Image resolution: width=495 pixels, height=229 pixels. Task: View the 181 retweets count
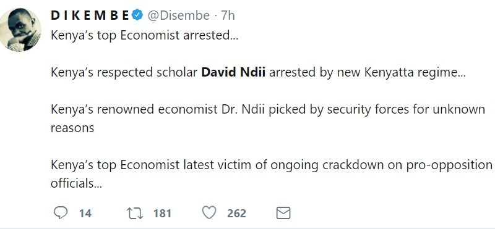pyautogui.click(x=162, y=214)
